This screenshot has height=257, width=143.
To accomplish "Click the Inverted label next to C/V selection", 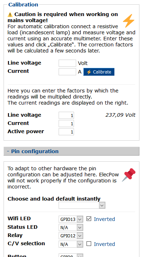I will click(x=104, y=244).
